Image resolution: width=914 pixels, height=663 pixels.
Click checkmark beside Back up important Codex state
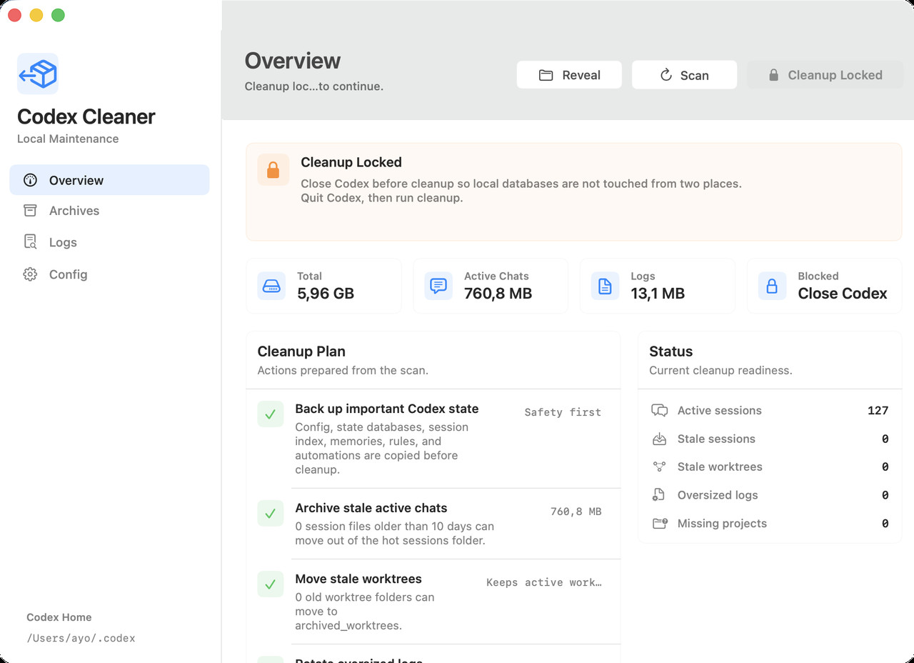point(271,414)
